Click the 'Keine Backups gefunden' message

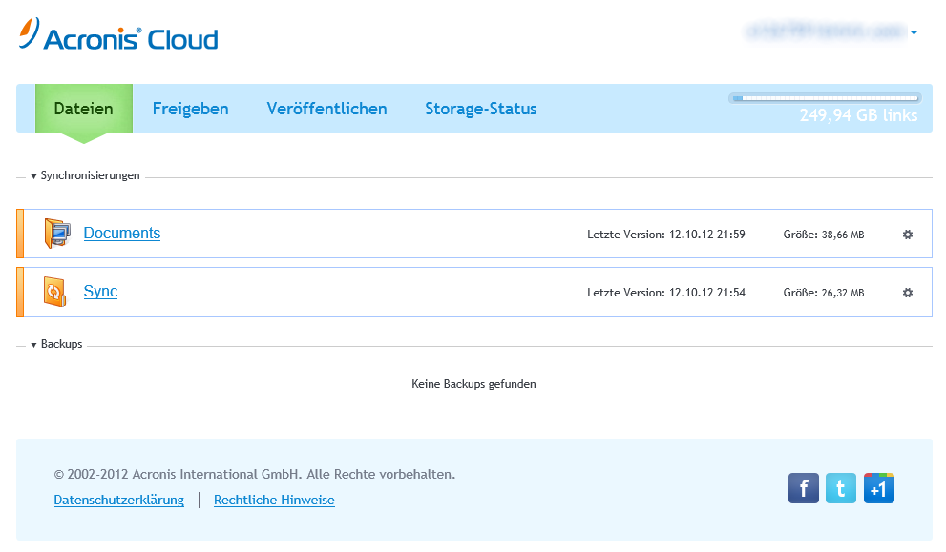[473, 384]
